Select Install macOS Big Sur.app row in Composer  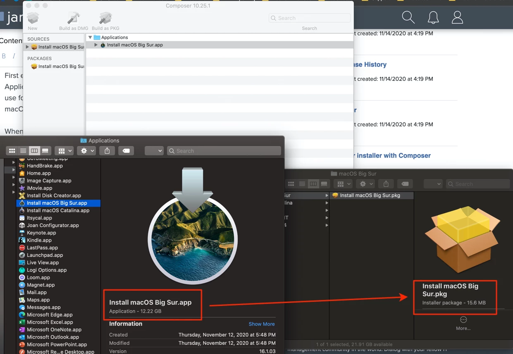[x=220, y=45]
